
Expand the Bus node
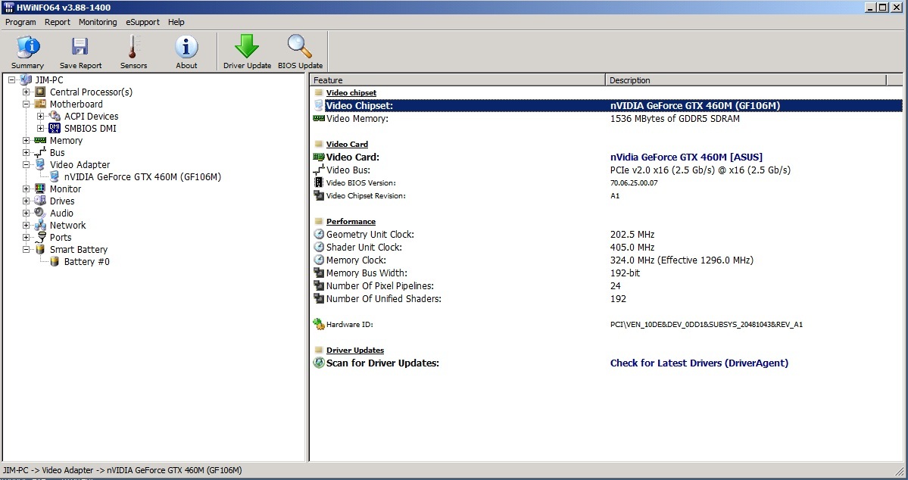pyautogui.click(x=26, y=153)
